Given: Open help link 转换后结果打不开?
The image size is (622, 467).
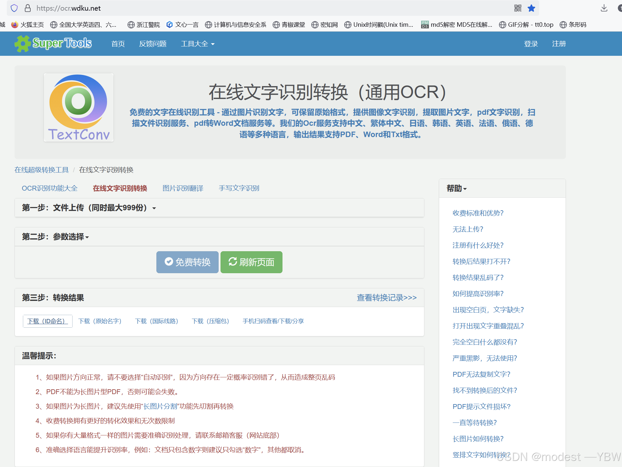Looking at the screenshot, I should coord(481,262).
